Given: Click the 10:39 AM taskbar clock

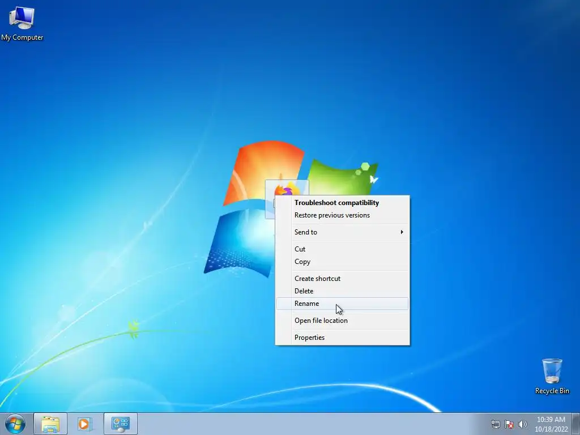Looking at the screenshot, I should [x=551, y=424].
